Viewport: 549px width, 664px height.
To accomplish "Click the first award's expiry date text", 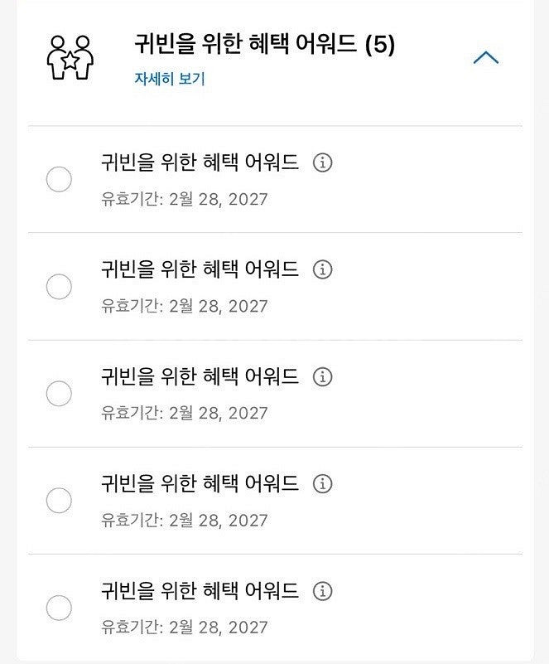I will tap(185, 199).
